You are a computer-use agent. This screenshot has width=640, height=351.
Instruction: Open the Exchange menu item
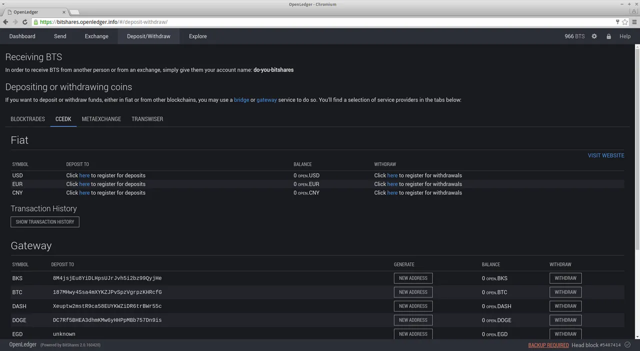click(x=96, y=36)
